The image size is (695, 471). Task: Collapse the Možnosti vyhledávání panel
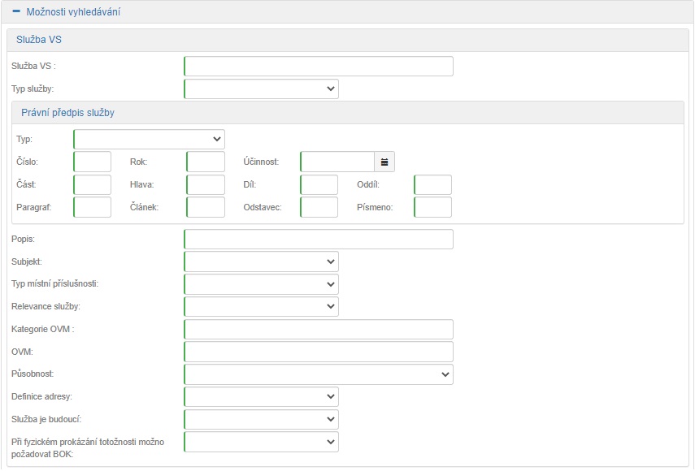(x=16, y=12)
